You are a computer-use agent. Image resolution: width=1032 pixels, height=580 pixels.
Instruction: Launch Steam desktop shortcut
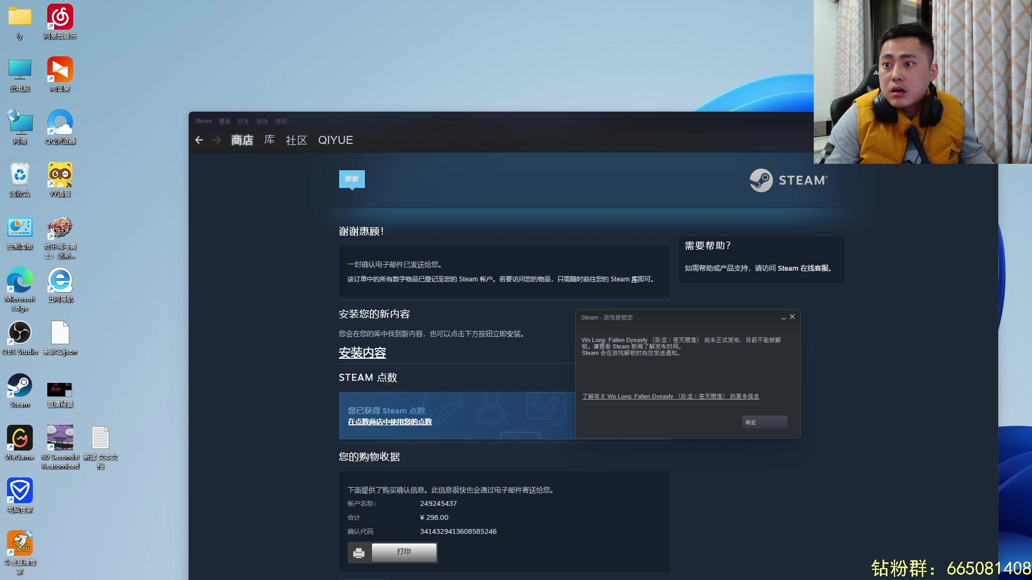click(20, 390)
